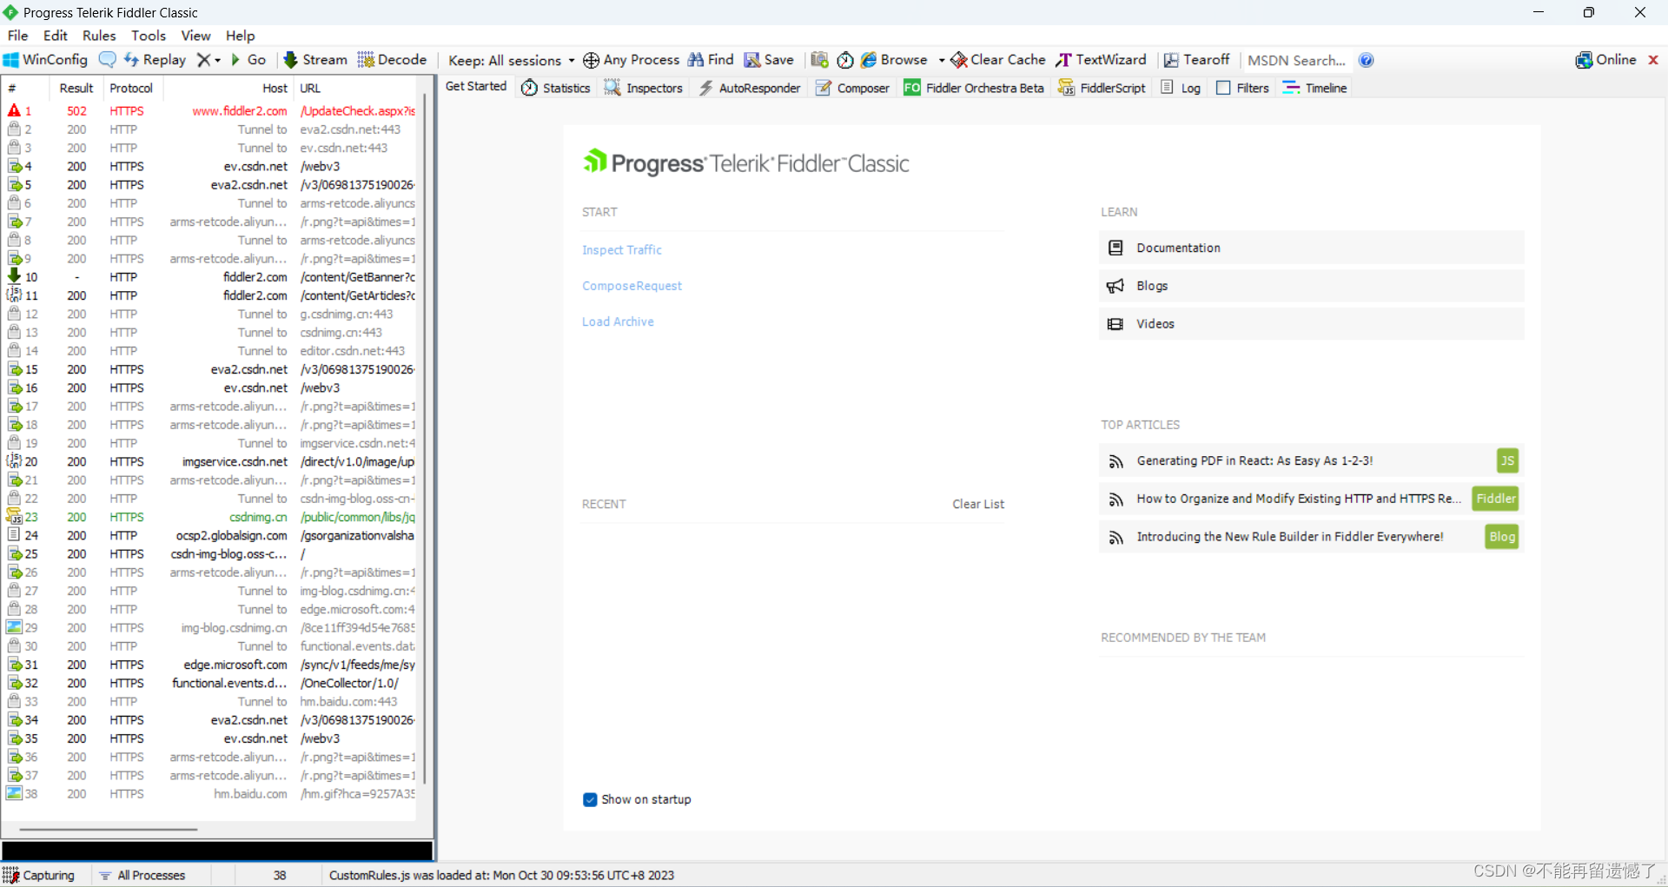
Task: Click the Load Archive link
Action: point(618,321)
